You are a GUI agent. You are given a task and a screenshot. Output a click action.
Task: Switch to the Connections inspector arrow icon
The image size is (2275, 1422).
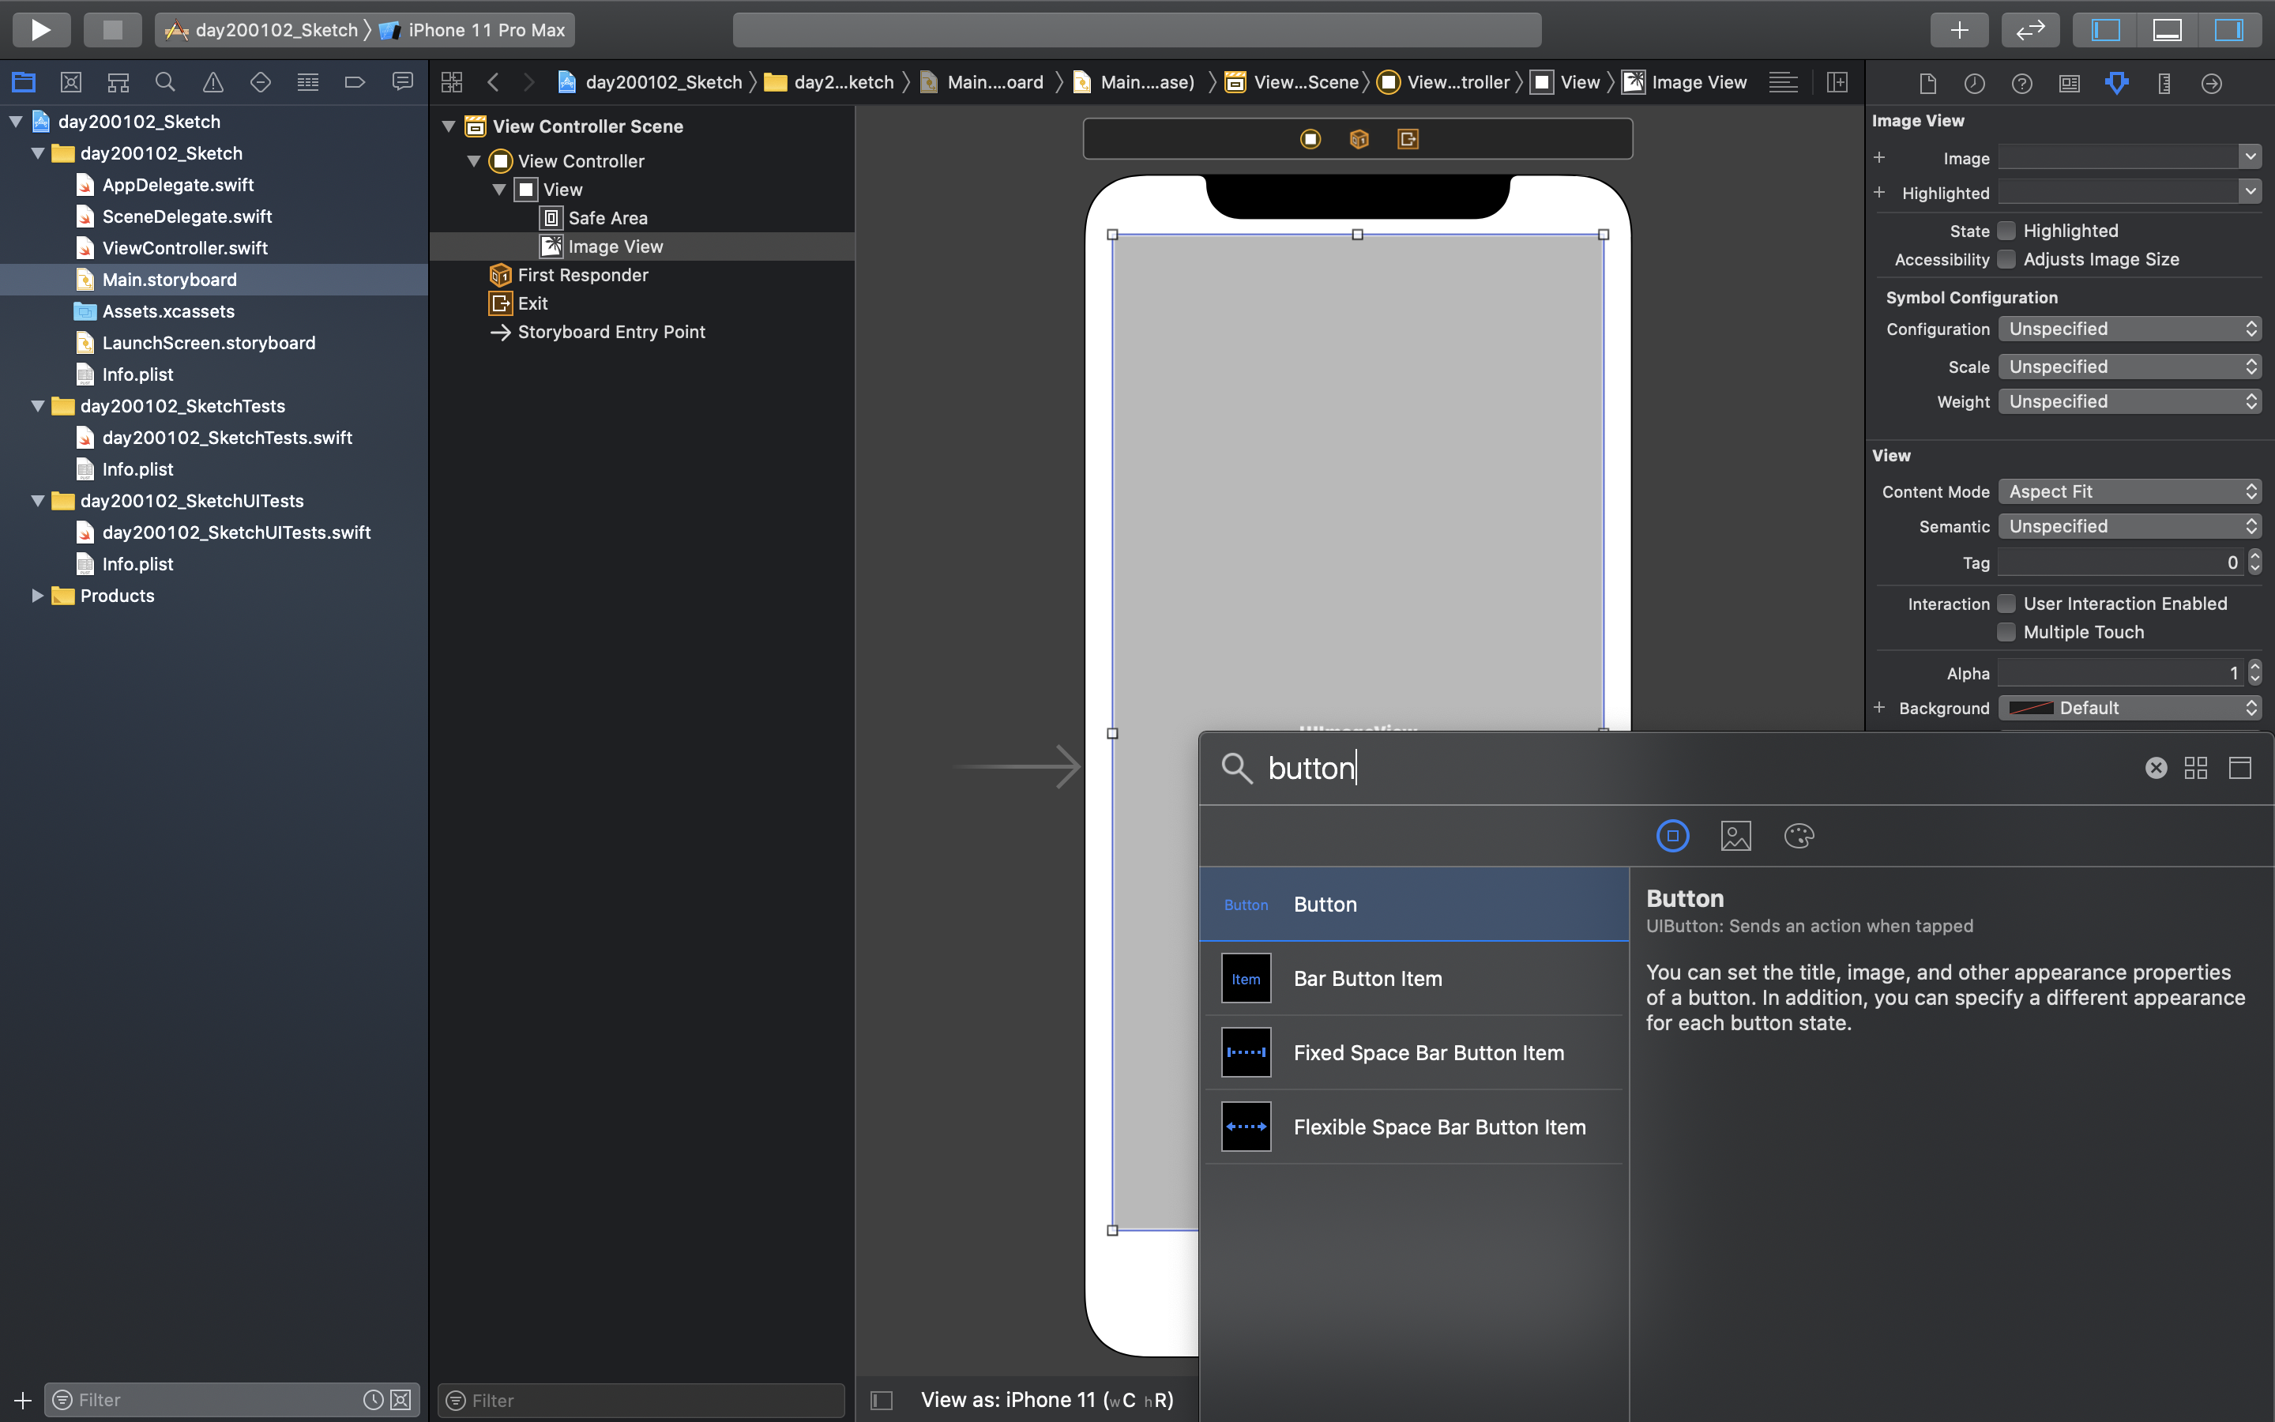point(2211,84)
